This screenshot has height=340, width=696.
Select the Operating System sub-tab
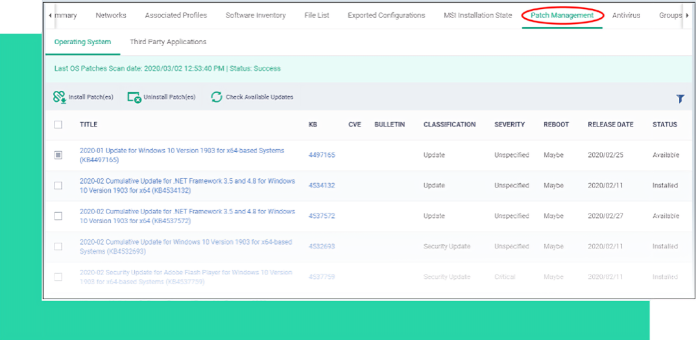click(82, 42)
